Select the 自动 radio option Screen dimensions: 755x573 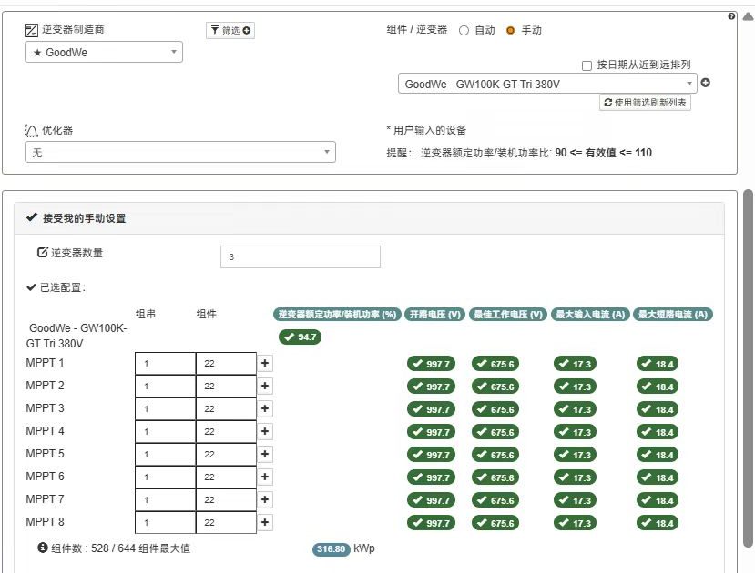coord(464,30)
